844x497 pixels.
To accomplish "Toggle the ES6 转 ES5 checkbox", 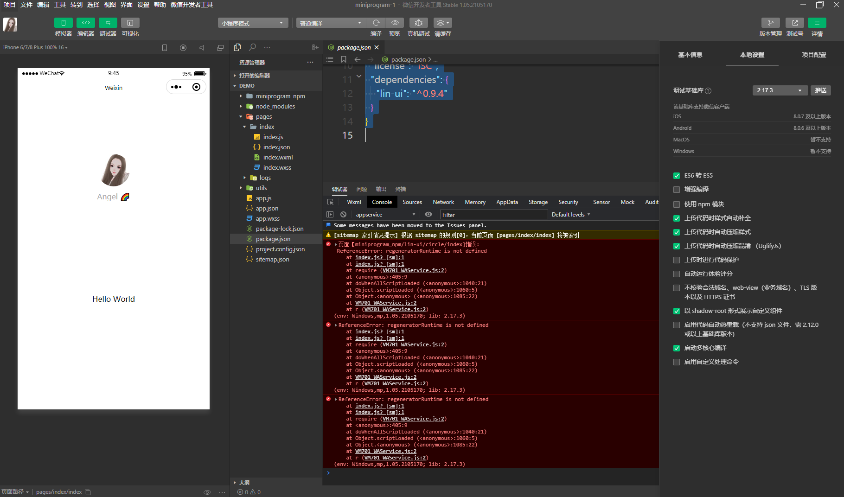I will pyautogui.click(x=677, y=176).
